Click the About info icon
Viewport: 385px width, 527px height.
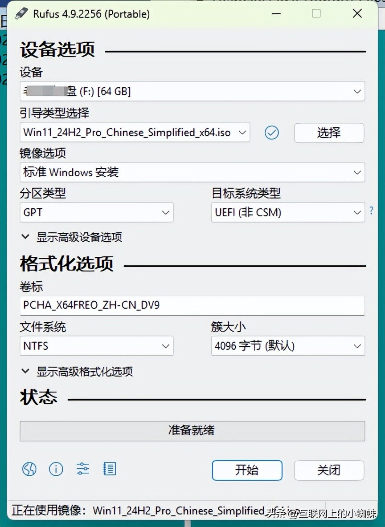(56, 469)
